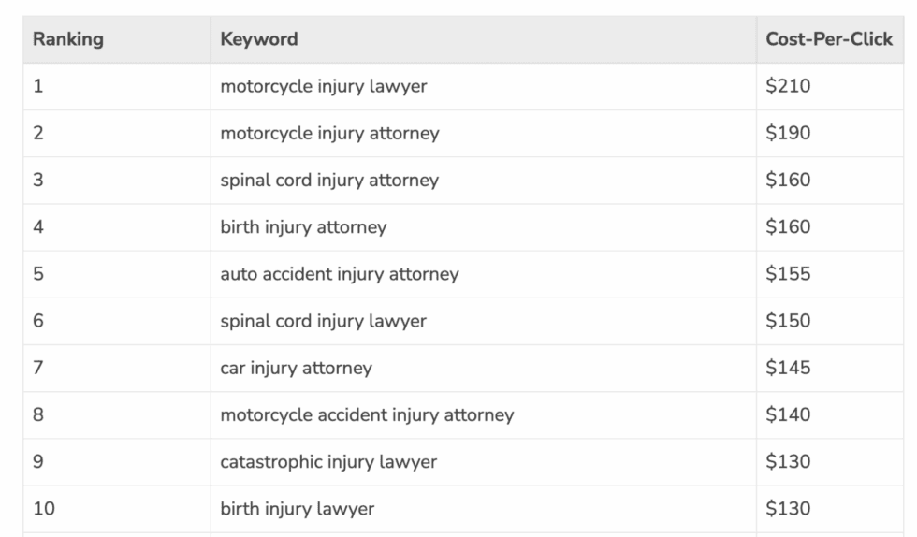Click the 'birth injury attorney' keyword
The image size is (917, 537).
pos(303,227)
